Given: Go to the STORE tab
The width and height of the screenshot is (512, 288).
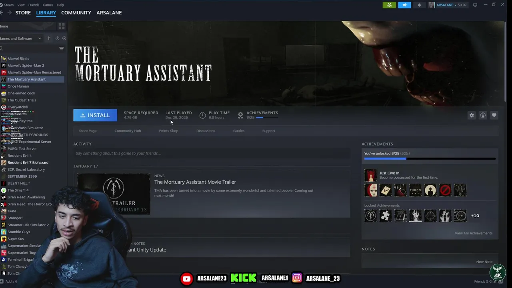Looking at the screenshot, I should coord(23,13).
